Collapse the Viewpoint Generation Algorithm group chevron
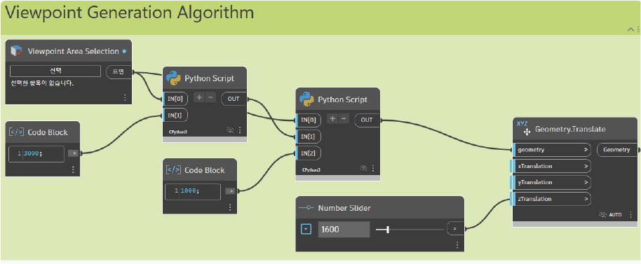This screenshot has width=641, height=264. click(630, 29)
